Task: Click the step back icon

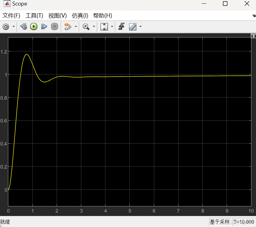Action: [x=24, y=26]
